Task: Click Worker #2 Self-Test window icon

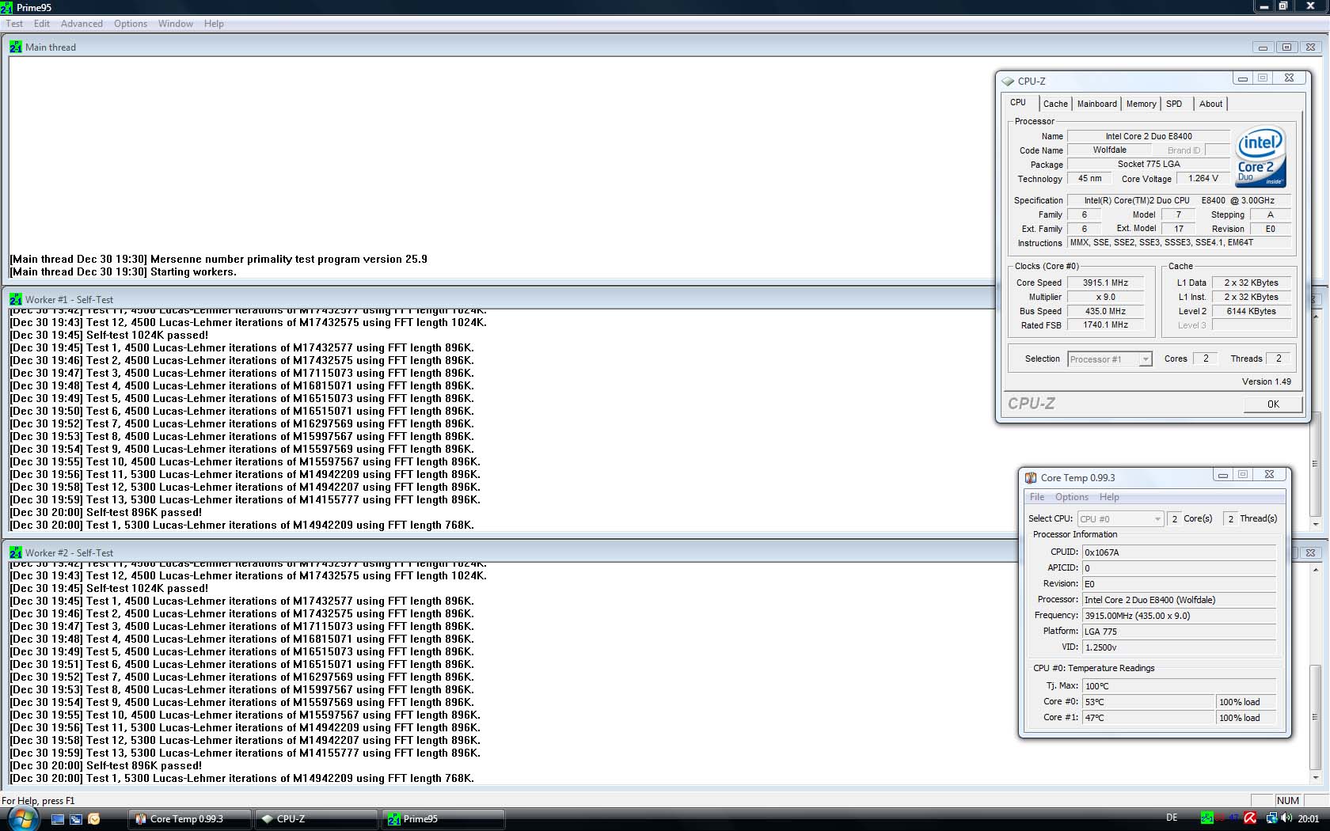Action: pyautogui.click(x=16, y=552)
